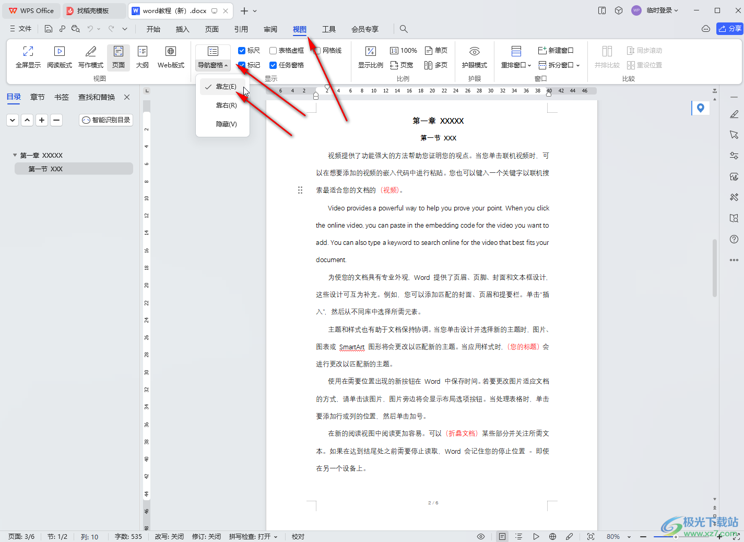Click the more options dots in right sidebar
The width and height of the screenshot is (744, 542).
tap(734, 260)
